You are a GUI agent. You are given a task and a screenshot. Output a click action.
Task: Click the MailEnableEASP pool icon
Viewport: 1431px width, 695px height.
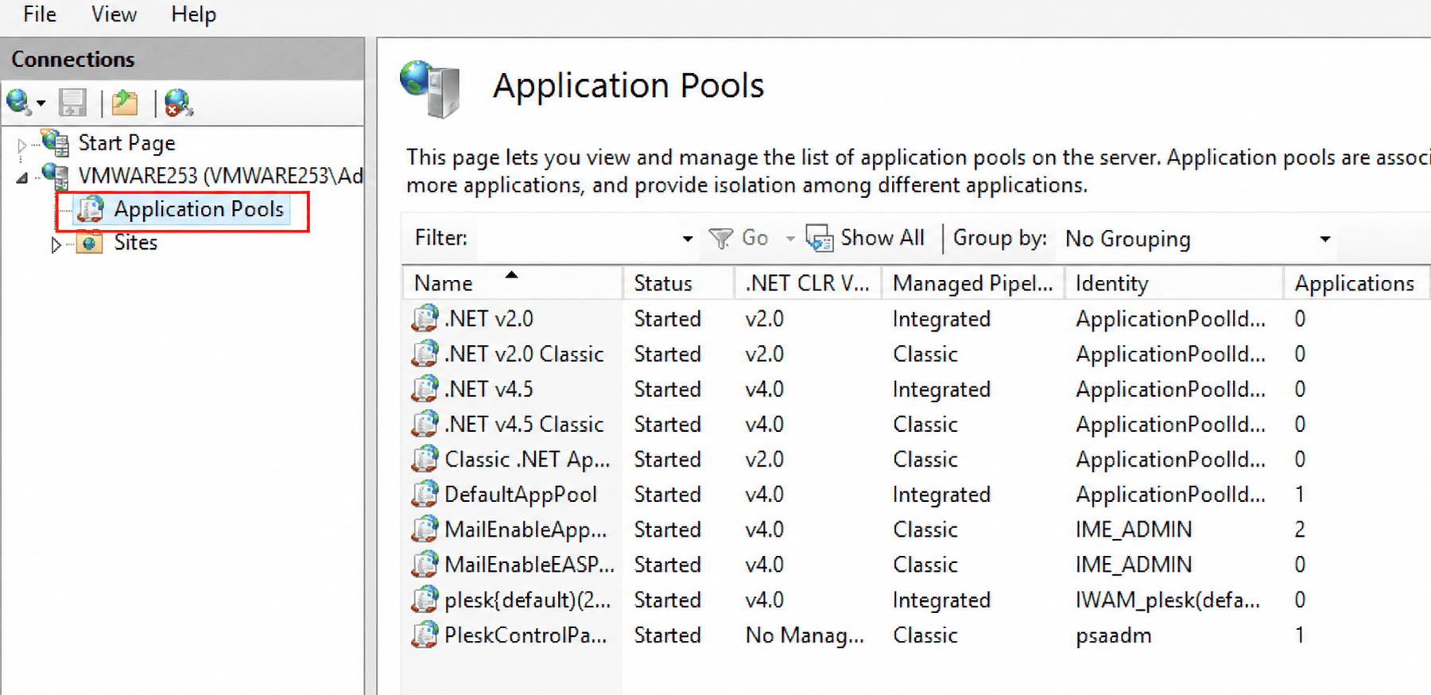[425, 564]
